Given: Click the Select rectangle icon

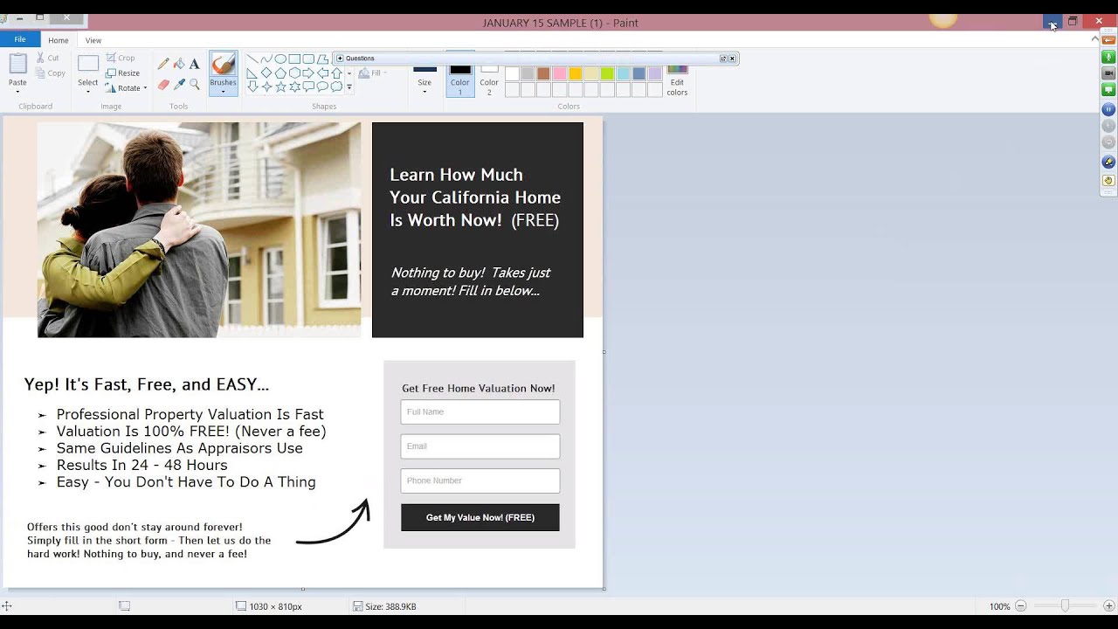Looking at the screenshot, I should click(x=88, y=64).
